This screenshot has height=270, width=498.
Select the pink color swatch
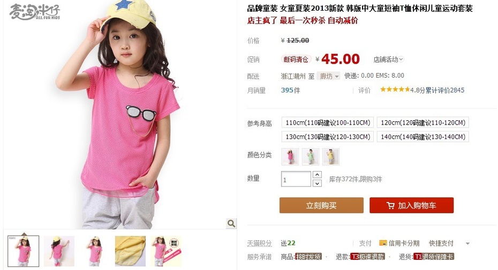tap(290, 157)
